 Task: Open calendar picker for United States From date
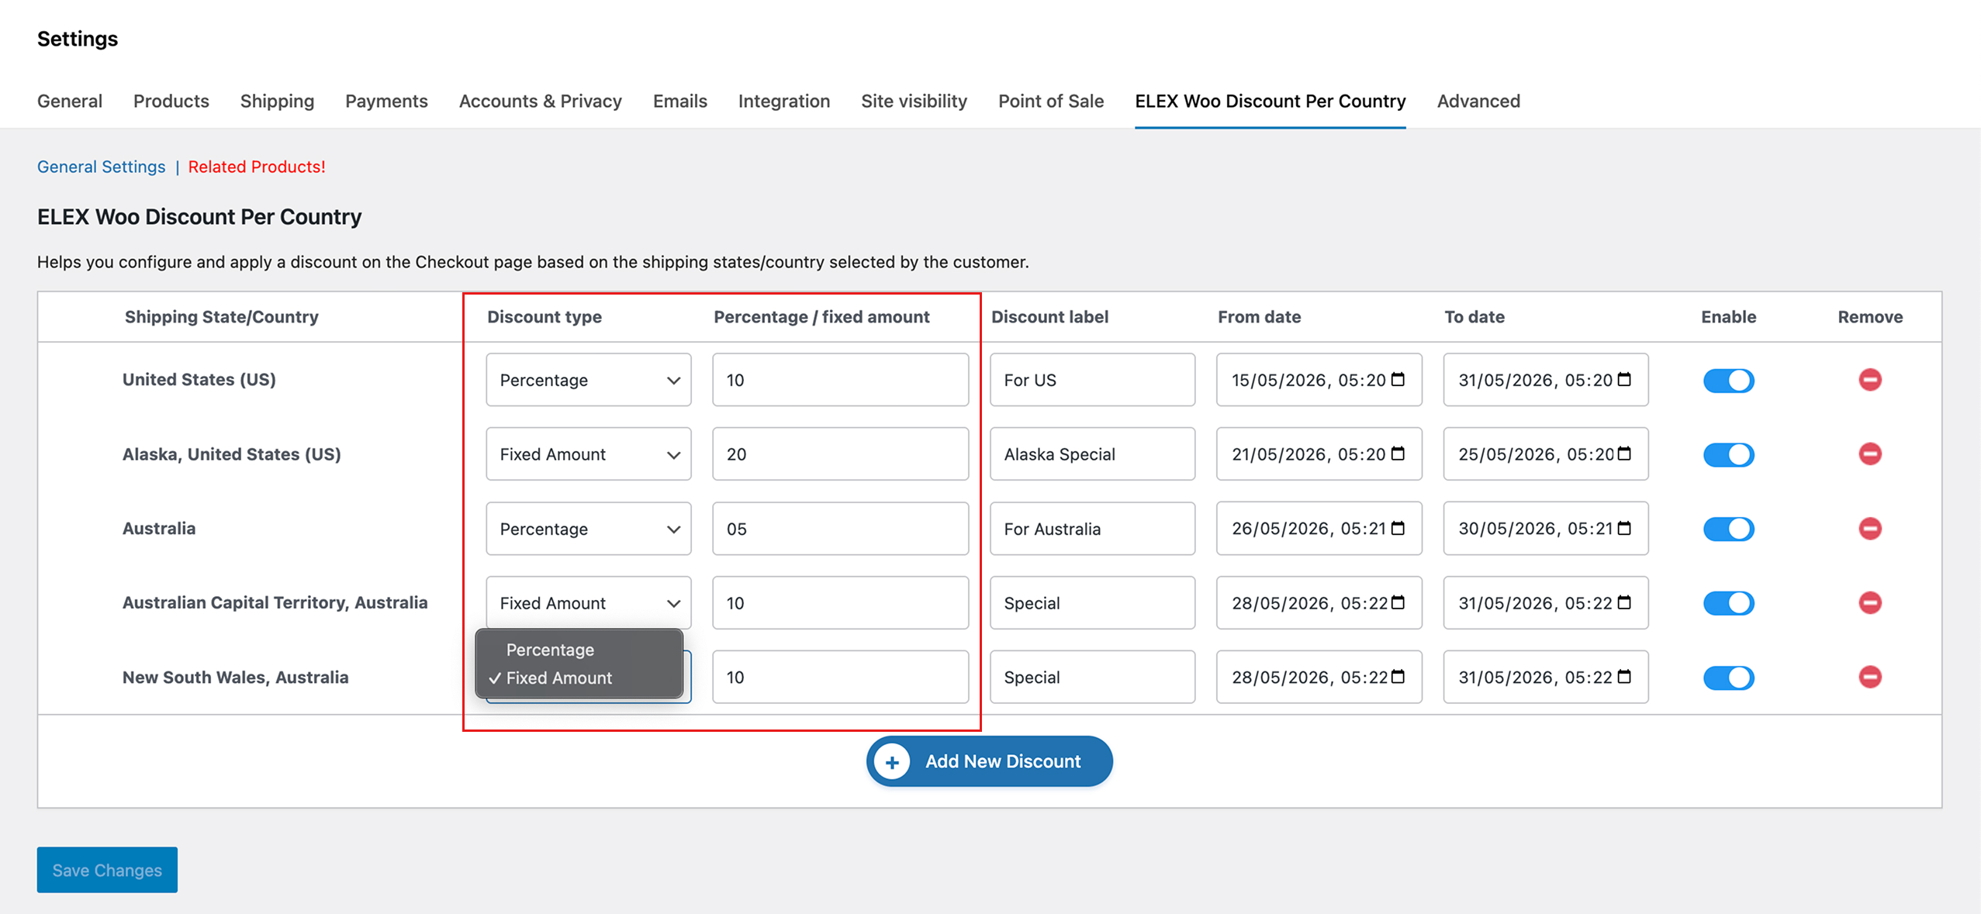click(x=1398, y=379)
